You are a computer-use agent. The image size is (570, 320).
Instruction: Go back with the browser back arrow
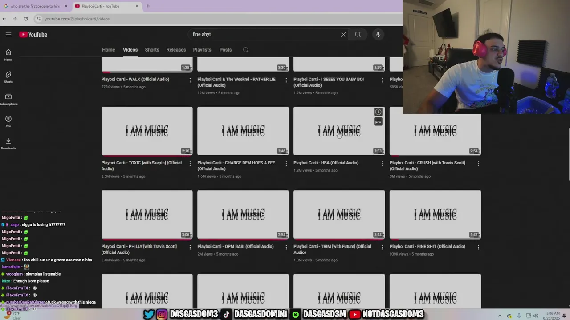click(x=4, y=19)
